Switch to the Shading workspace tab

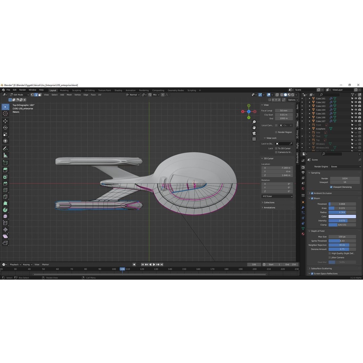click(x=118, y=90)
